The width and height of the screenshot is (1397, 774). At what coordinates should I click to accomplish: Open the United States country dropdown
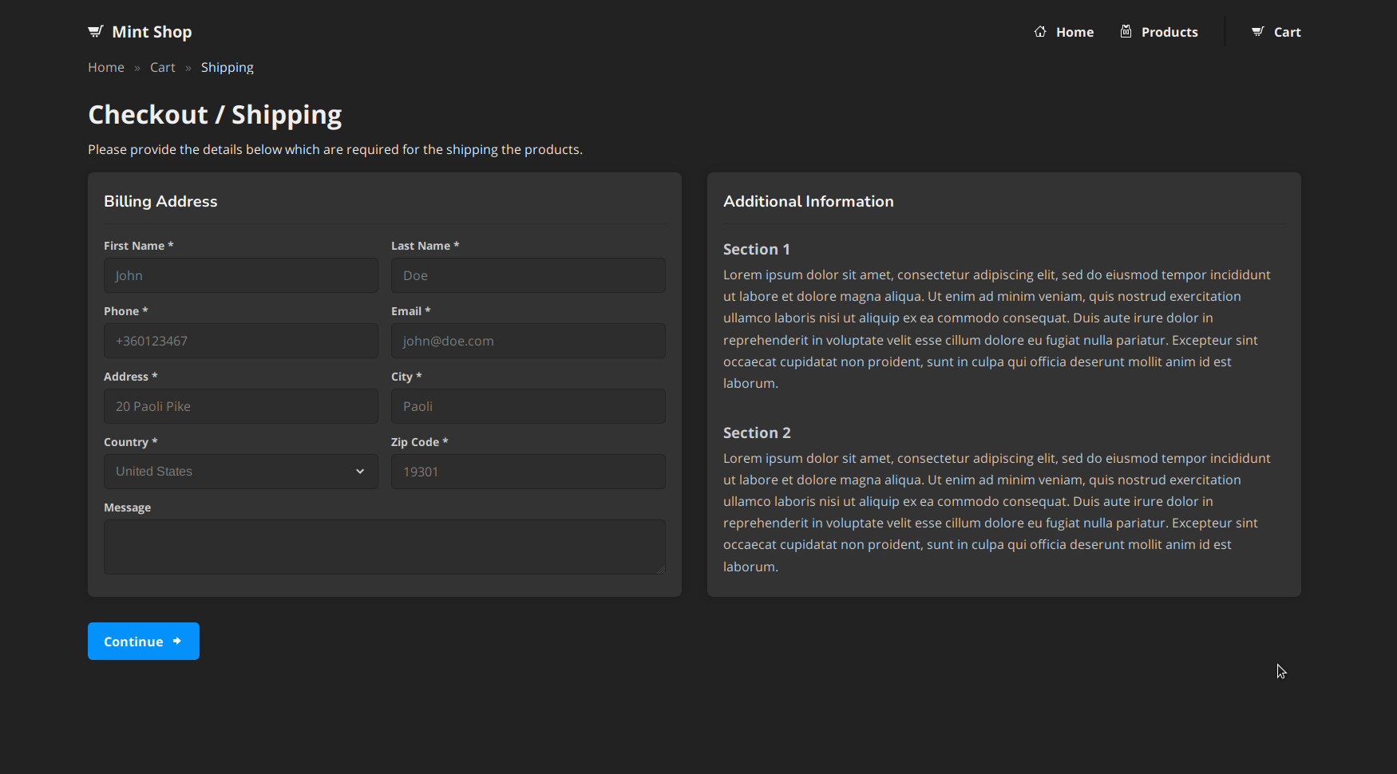coord(240,472)
